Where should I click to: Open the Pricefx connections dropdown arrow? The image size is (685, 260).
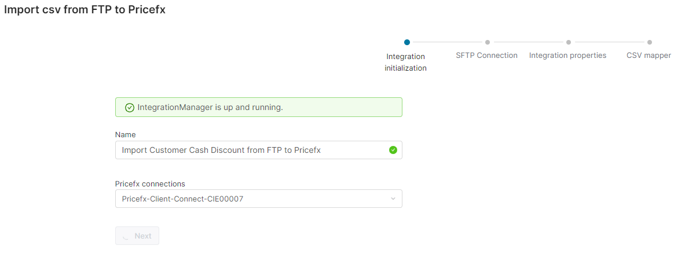tap(393, 199)
